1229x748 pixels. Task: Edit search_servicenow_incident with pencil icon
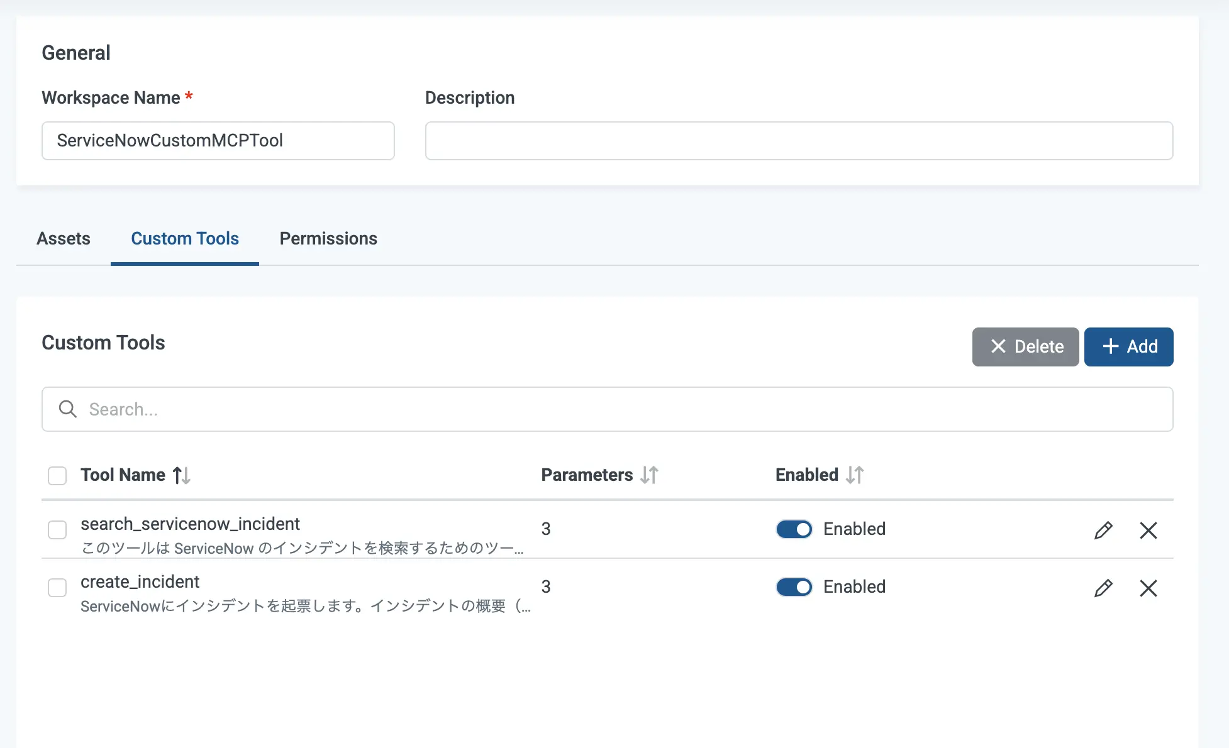click(1103, 530)
